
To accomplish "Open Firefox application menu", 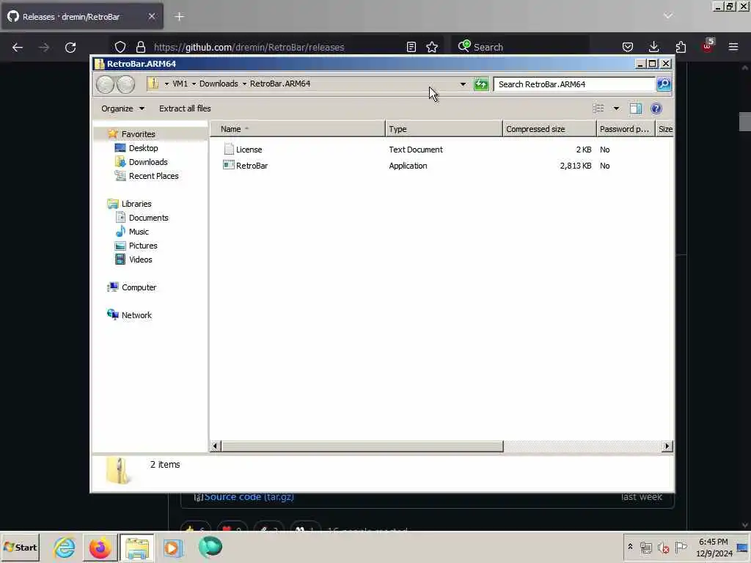I will [x=733, y=47].
